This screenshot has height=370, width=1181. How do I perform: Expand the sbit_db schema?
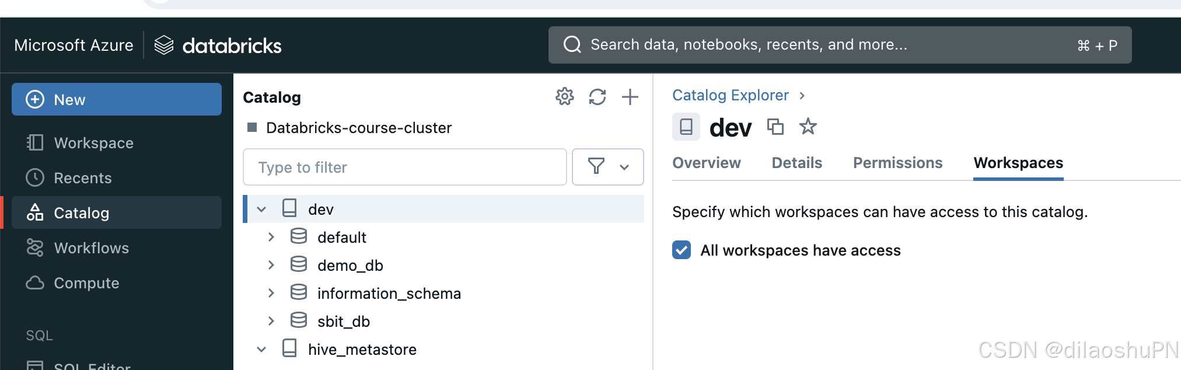271,322
